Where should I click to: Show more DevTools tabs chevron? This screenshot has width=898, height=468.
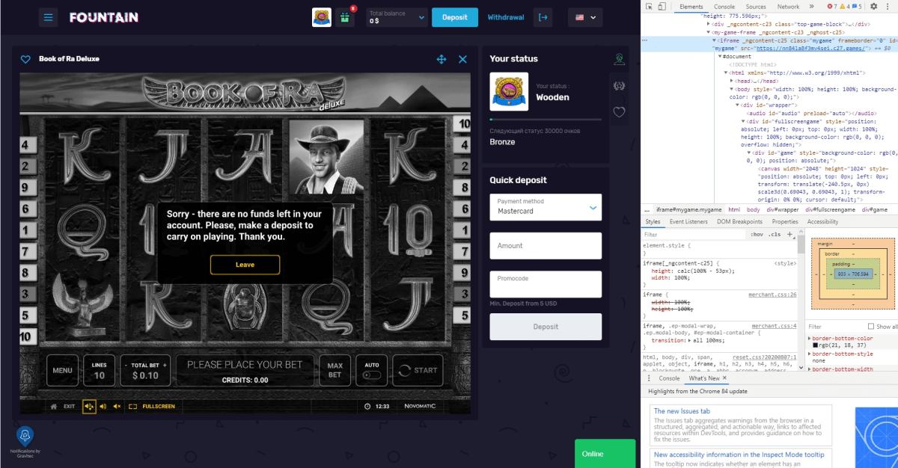[x=812, y=7]
